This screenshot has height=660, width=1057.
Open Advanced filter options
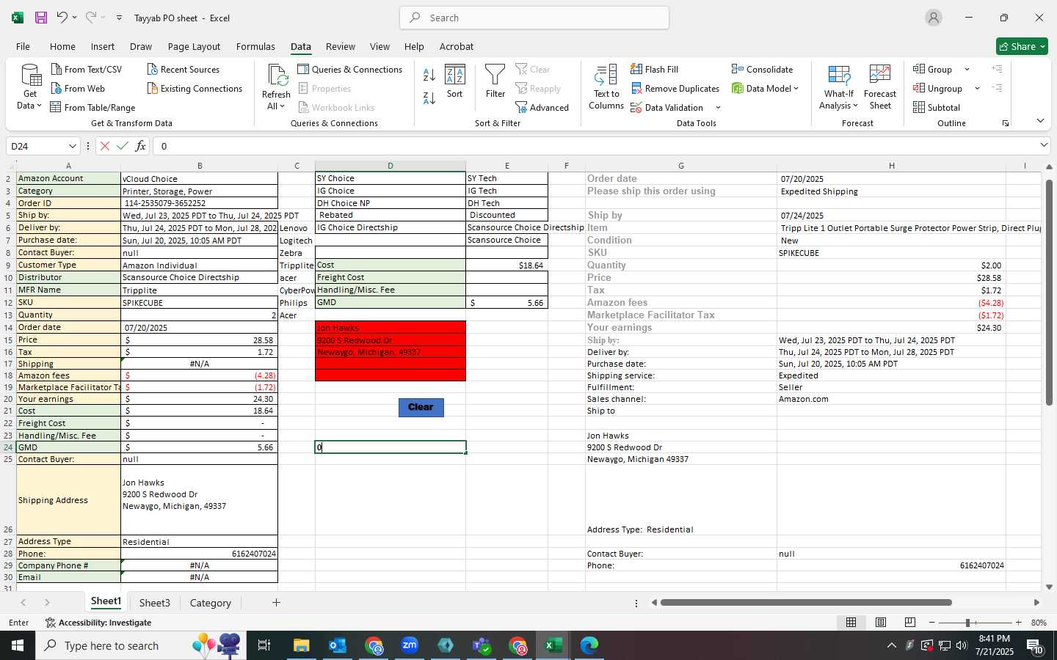point(542,107)
